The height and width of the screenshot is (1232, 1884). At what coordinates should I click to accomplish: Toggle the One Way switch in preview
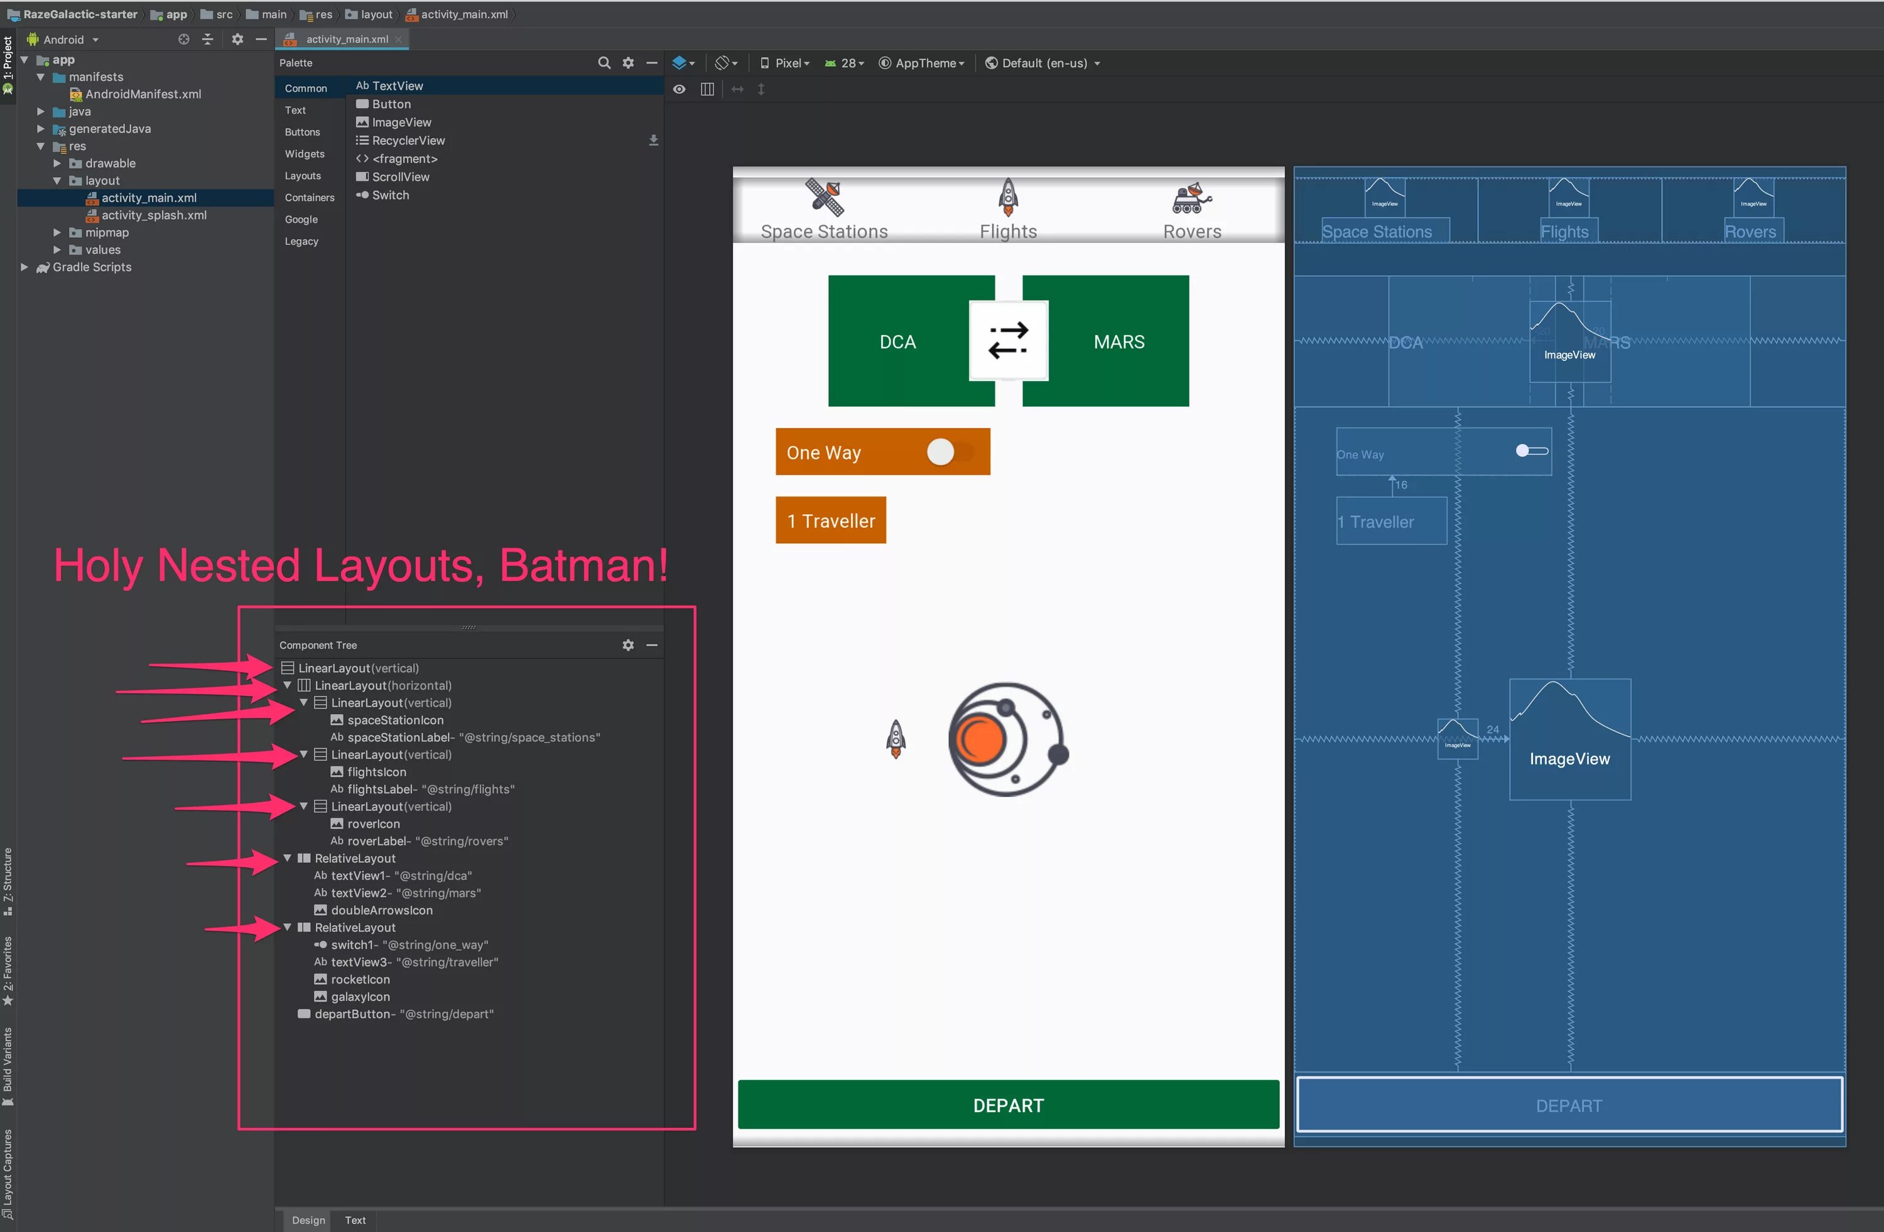(x=946, y=452)
